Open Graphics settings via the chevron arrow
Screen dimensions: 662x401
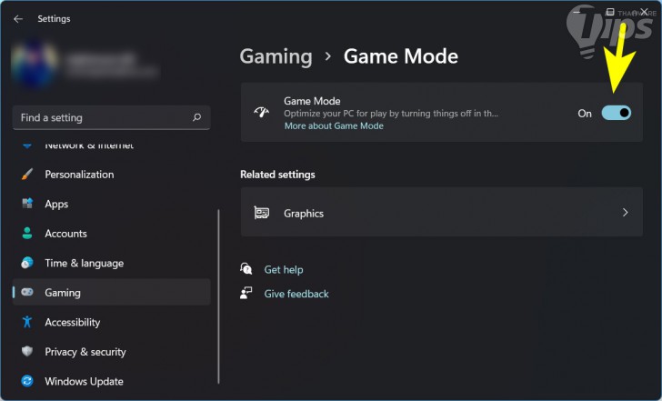click(626, 213)
